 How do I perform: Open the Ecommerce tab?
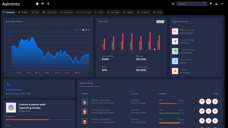[143, 12]
